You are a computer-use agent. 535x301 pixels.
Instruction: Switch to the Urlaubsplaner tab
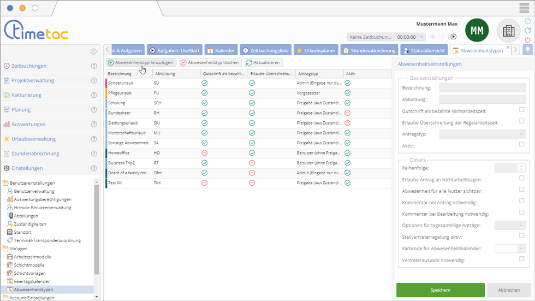(x=316, y=50)
